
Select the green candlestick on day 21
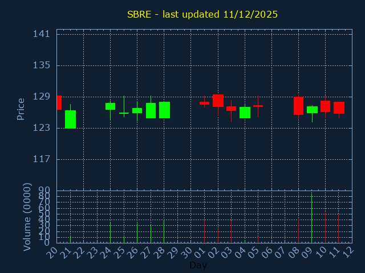(70, 119)
